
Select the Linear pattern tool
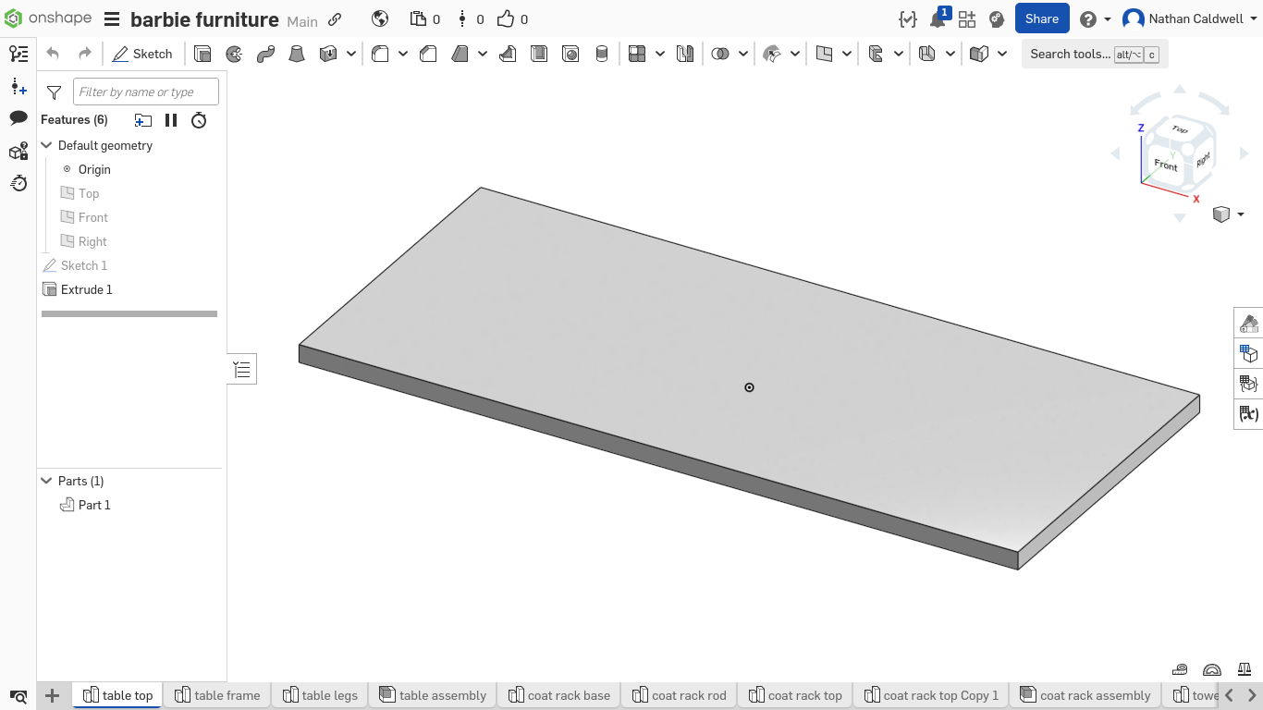(x=637, y=55)
